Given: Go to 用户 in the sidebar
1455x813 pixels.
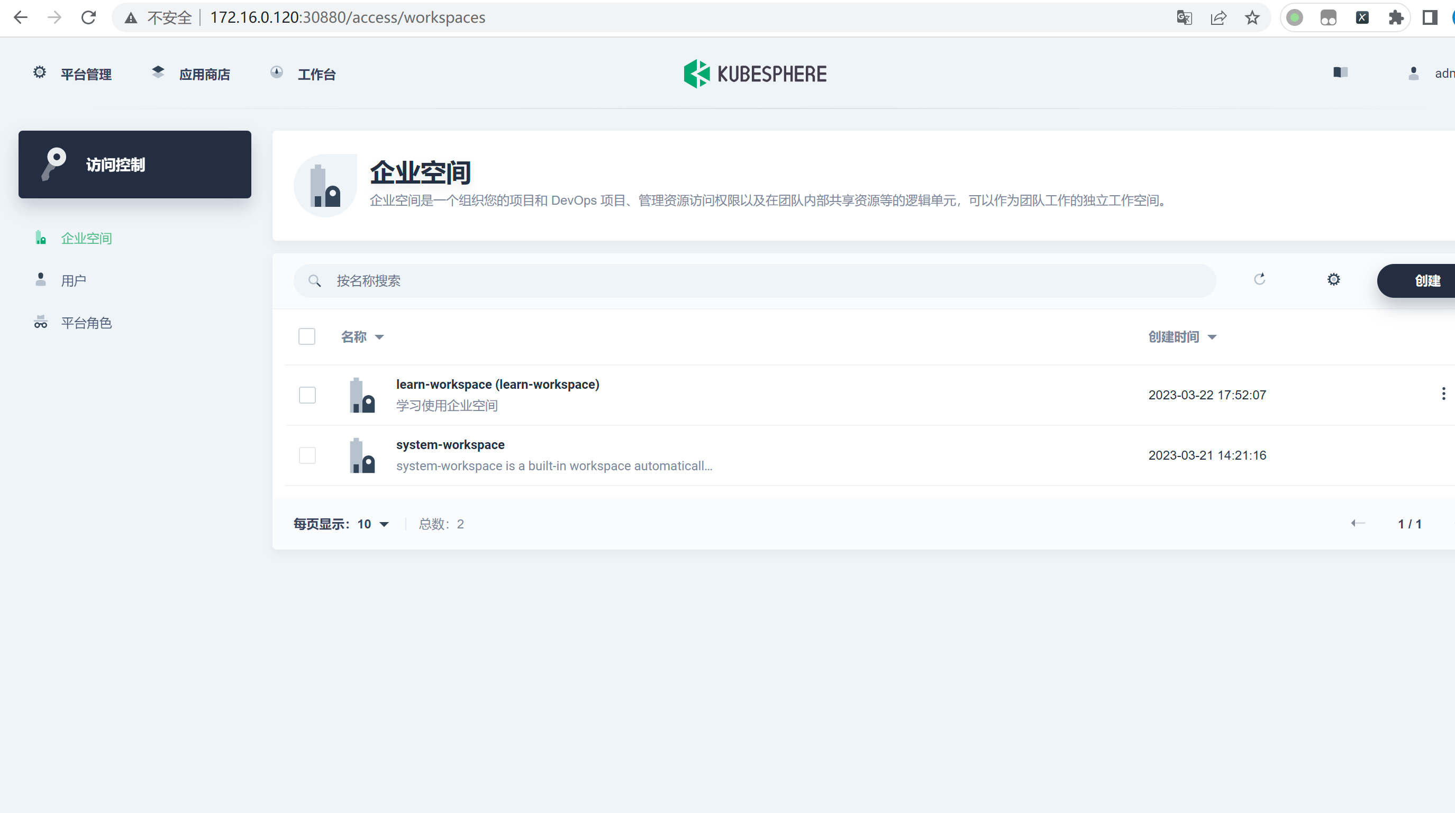Looking at the screenshot, I should click(x=74, y=280).
